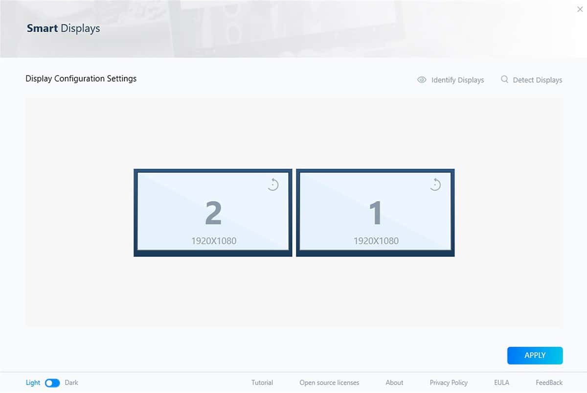
Task: Rotate display 1 using its rotate icon
Action: [x=435, y=185]
